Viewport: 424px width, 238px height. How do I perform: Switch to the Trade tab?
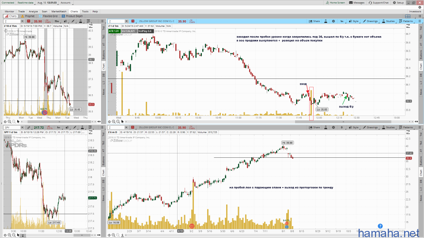pyautogui.click(x=21, y=11)
